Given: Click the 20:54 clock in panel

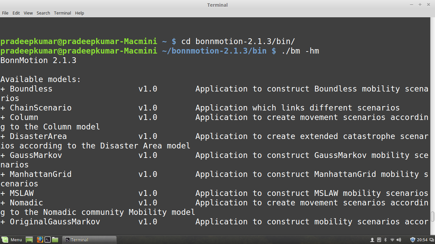Looking at the screenshot, I should tap(422, 240).
